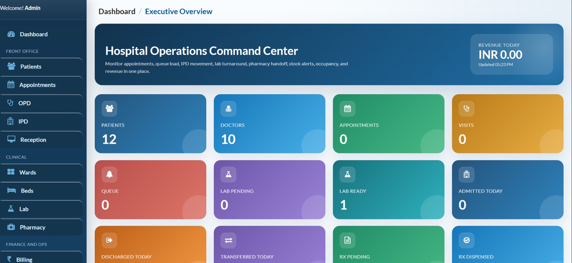
Task: Click the Appointments card calendar icon
Action: 347,108
